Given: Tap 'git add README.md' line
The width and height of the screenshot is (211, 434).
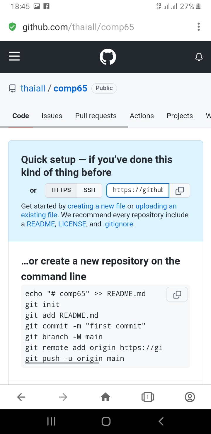Looking at the screenshot, I should [x=62, y=316].
